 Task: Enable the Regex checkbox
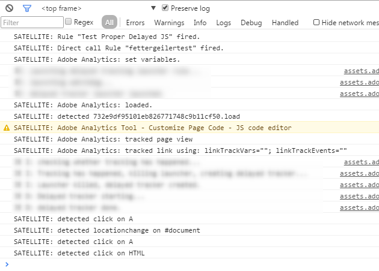[x=69, y=22]
